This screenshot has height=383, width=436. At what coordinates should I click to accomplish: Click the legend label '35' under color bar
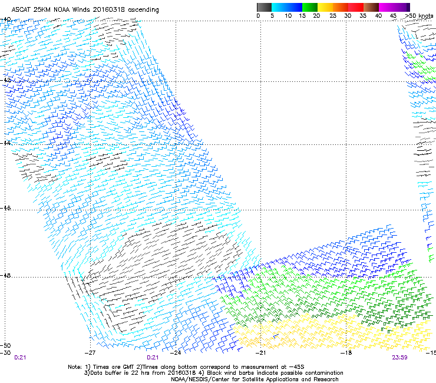(363, 16)
